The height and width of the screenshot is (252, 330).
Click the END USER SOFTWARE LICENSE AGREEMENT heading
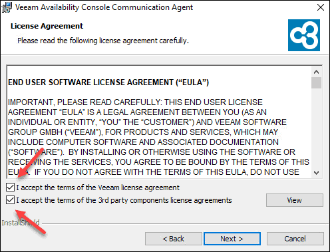[x=108, y=82]
